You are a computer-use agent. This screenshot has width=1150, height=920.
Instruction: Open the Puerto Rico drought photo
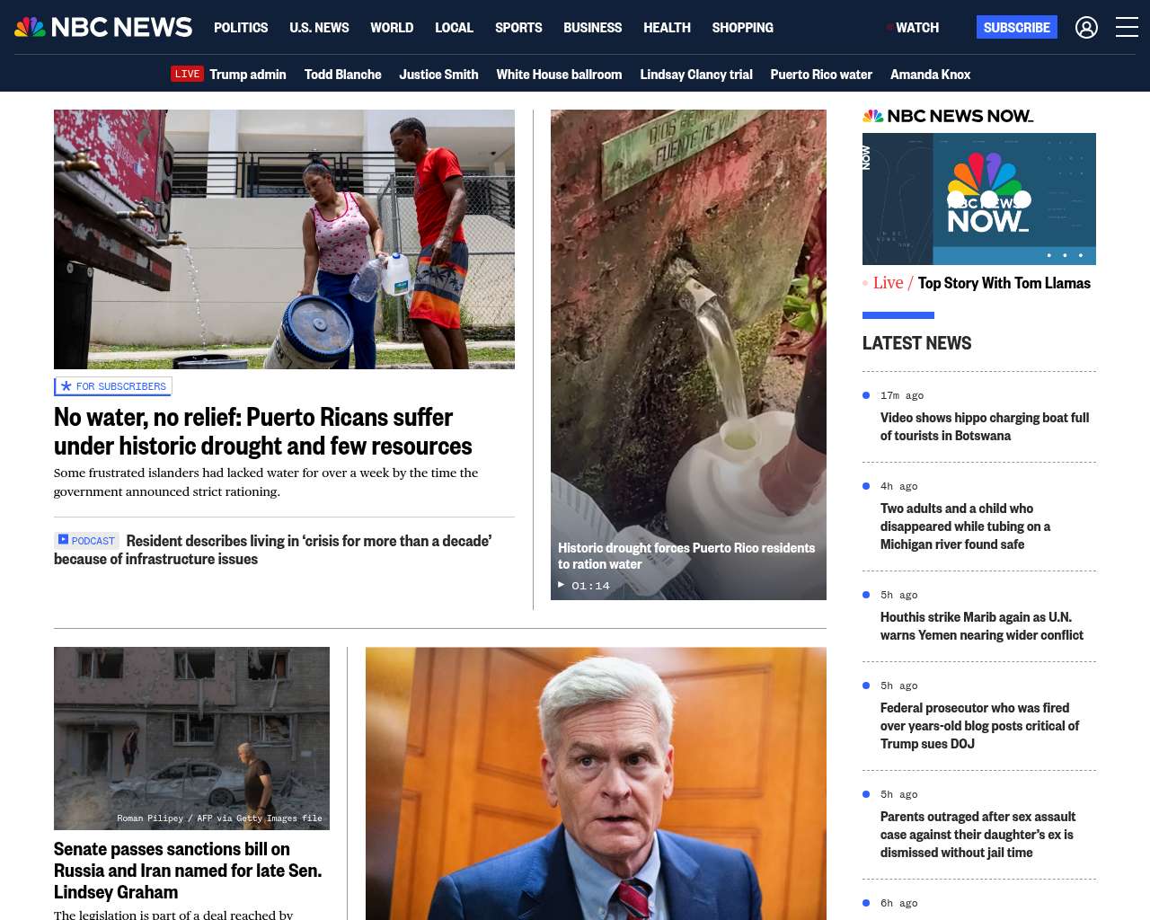[284, 239]
